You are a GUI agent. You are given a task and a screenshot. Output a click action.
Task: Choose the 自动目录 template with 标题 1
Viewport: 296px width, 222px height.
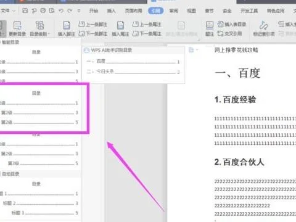click(x=39, y=199)
